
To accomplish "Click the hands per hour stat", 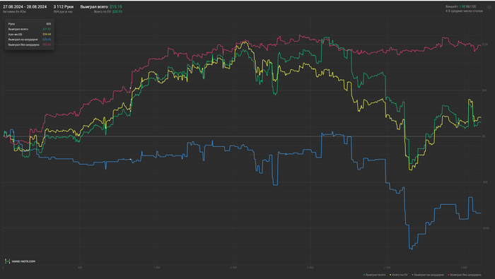I will click(x=63, y=12).
